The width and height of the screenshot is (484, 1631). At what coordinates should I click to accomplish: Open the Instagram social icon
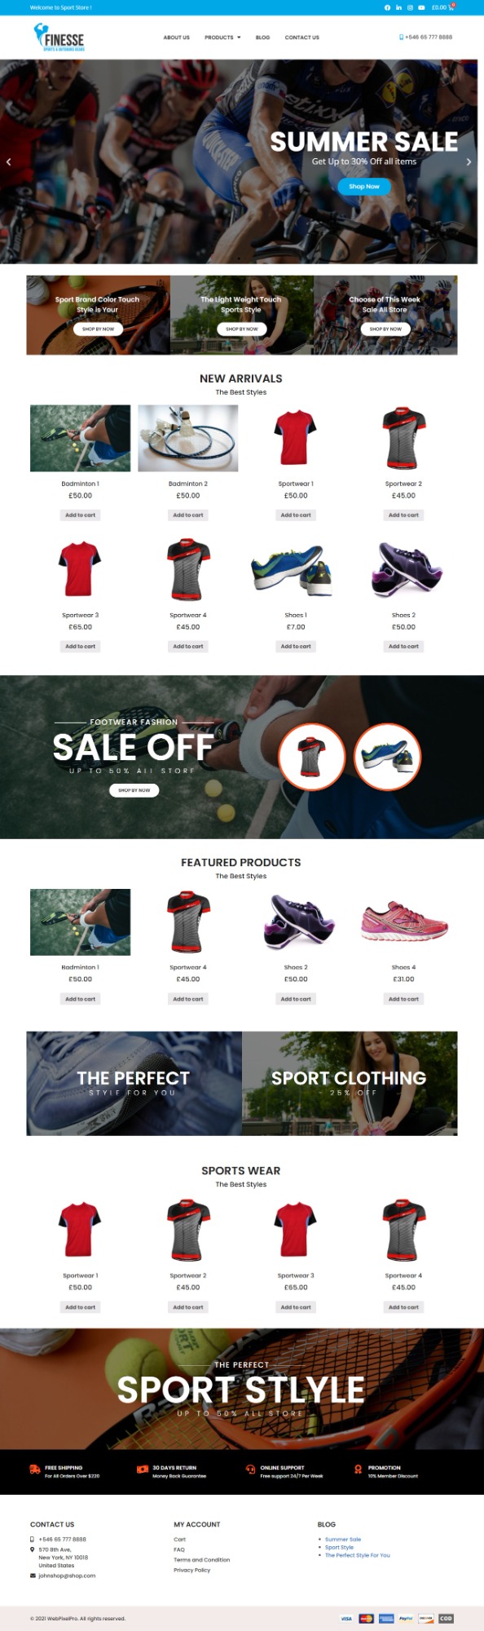coord(410,7)
